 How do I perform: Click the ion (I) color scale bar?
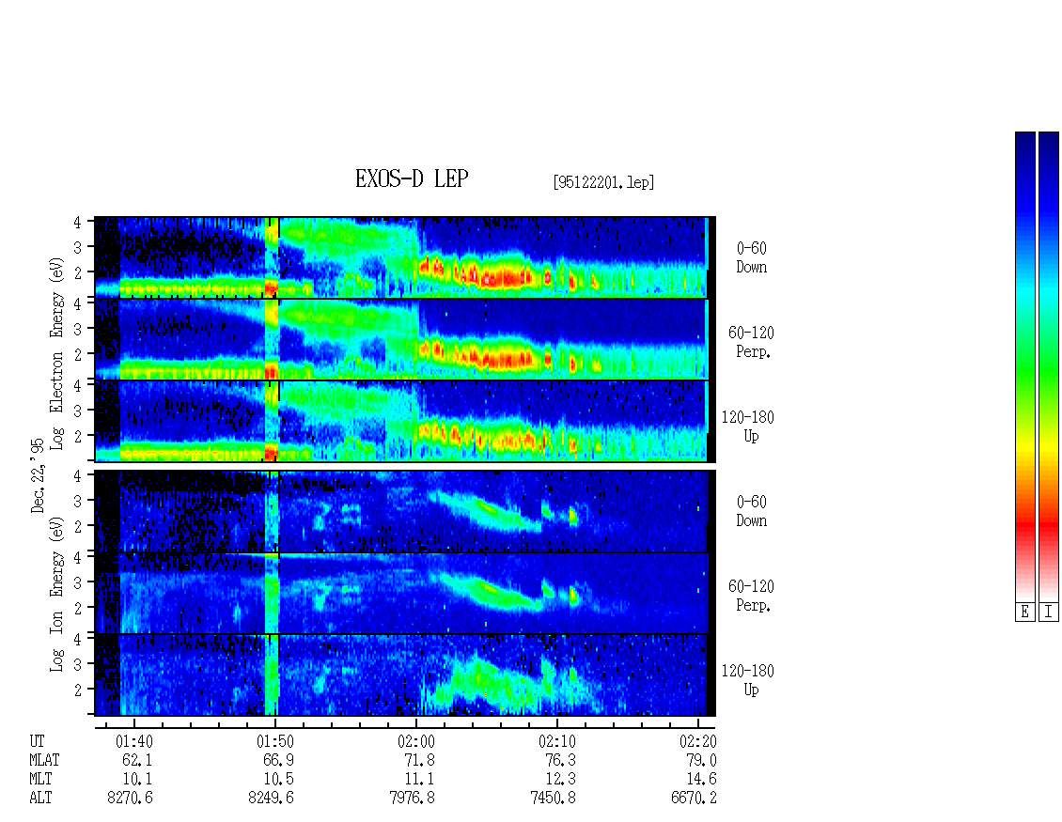(x=1049, y=366)
